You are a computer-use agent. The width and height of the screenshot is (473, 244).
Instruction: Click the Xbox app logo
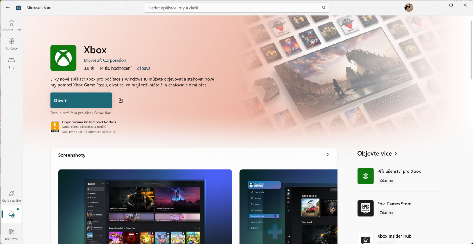point(63,58)
